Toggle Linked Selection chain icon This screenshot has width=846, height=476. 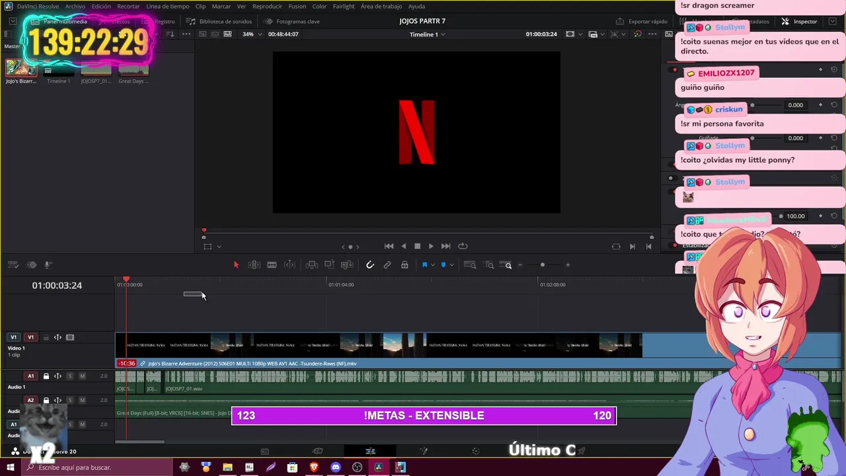[387, 265]
